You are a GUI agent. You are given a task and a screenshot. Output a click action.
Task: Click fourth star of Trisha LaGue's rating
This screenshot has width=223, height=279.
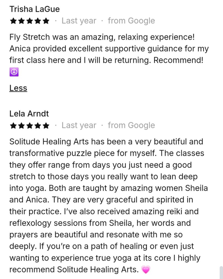[x=38, y=21]
